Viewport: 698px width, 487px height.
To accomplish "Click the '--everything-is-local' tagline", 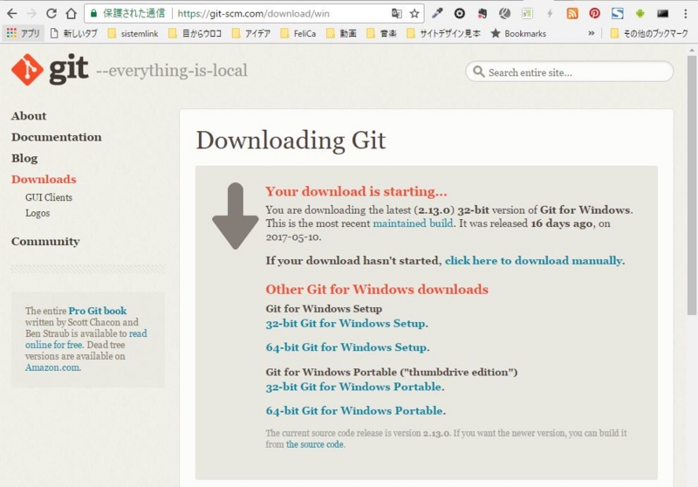I will (172, 71).
